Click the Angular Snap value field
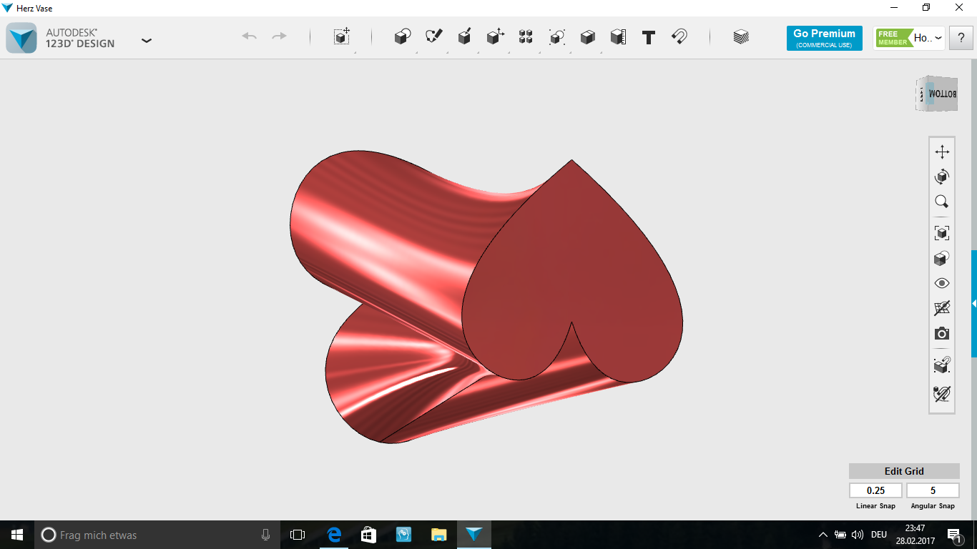 click(933, 490)
